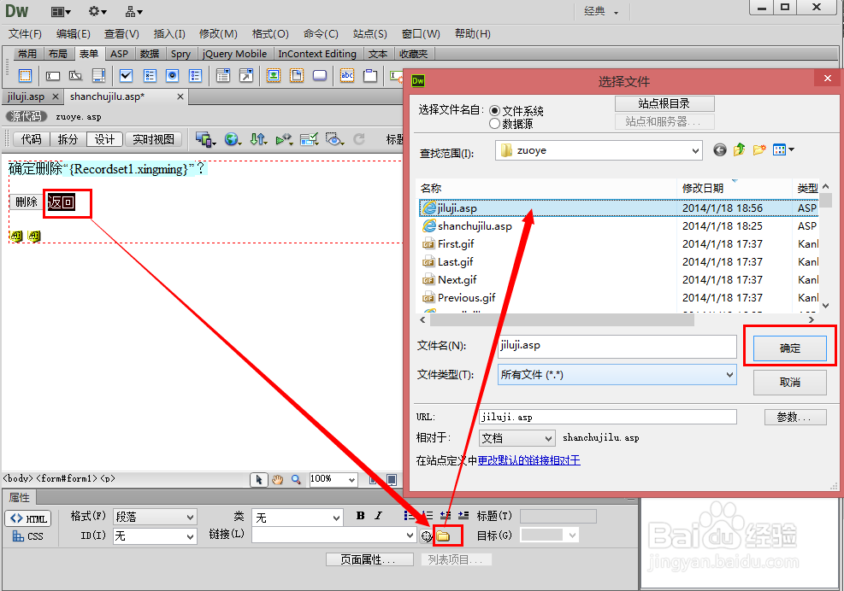Toggle 实时视图 live view

[x=153, y=139]
